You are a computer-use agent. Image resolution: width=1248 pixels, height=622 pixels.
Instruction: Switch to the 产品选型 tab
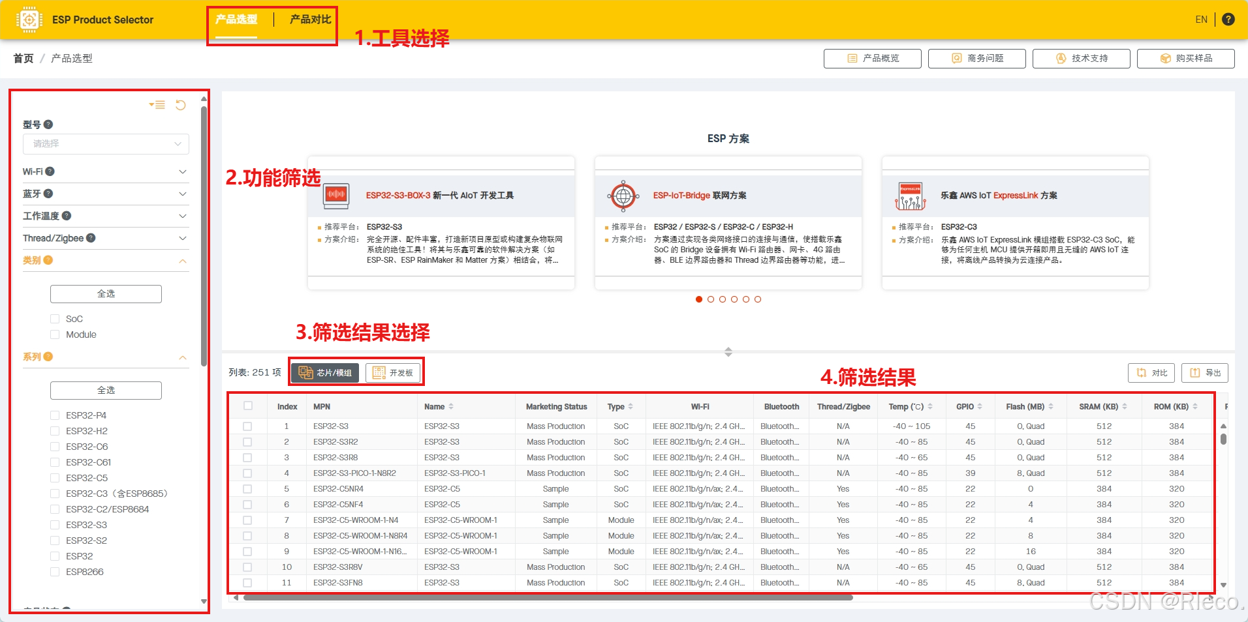click(236, 20)
